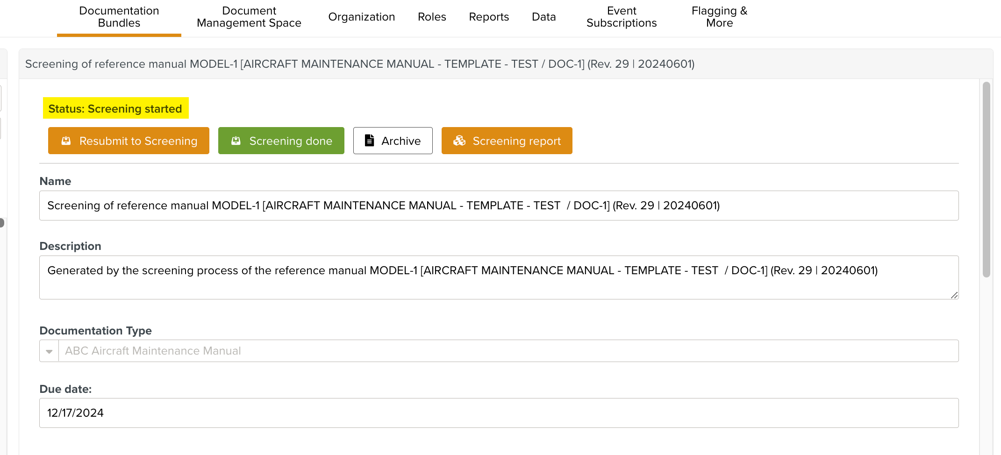The image size is (1001, 455).
Task: Click the yellow Status: Screening started label
Action: click(115, 108)
